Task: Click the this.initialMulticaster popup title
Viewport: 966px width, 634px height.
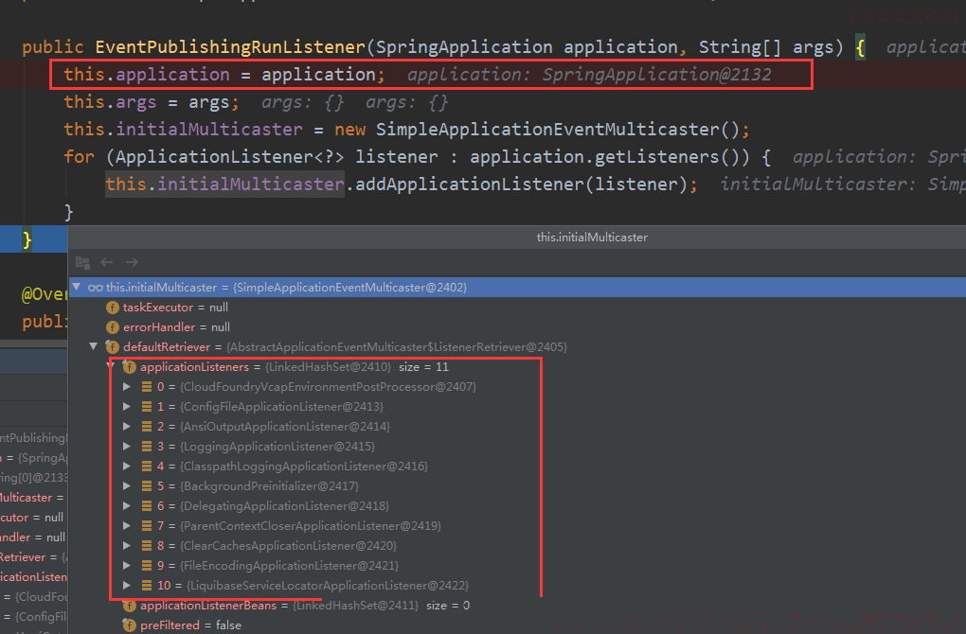Action: tap(592, 237)
